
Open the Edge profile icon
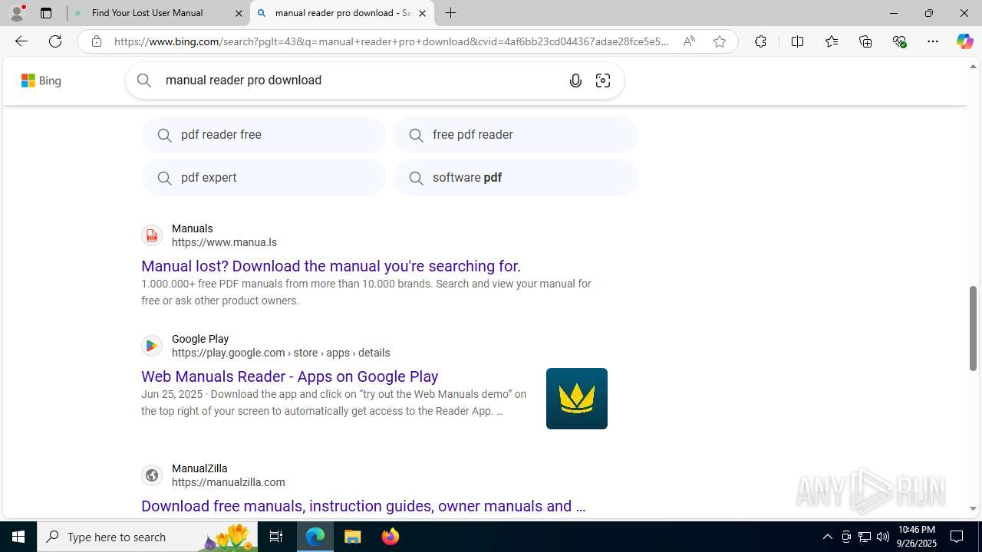[17, 13]
